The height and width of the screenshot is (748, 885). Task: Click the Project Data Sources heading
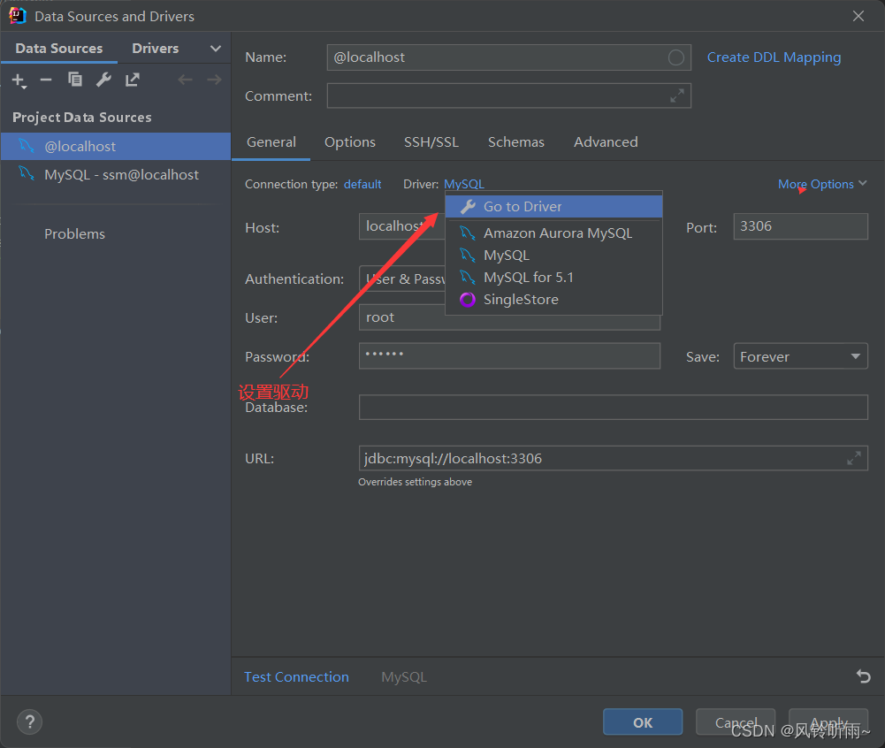[82, 118]
